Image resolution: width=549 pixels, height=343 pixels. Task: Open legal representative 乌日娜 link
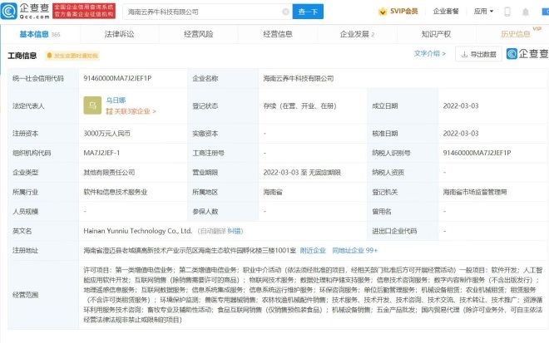pos(116,100)
